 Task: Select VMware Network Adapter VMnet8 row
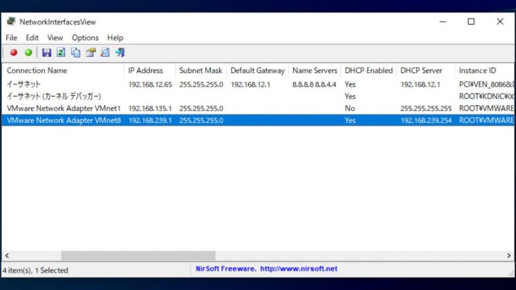tap(258, 120)
